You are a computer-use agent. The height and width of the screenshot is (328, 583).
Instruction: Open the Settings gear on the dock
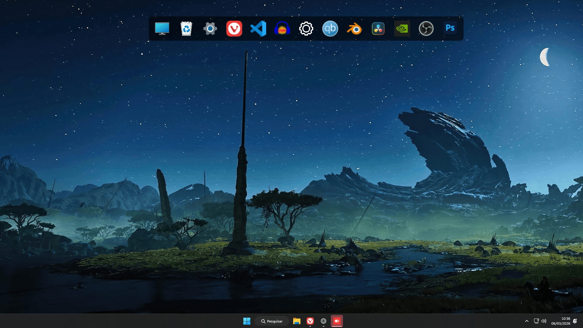click(x=306, y=29)
